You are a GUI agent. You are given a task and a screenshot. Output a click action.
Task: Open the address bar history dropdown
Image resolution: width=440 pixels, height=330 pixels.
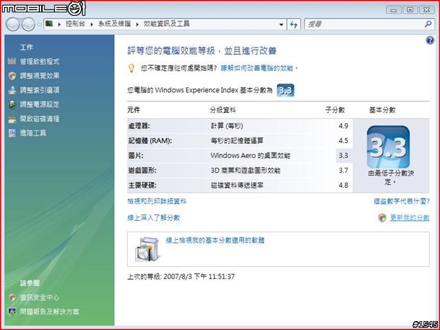coord(281,25)
